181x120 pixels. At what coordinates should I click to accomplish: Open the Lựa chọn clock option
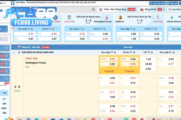click(x=175, y=9)
